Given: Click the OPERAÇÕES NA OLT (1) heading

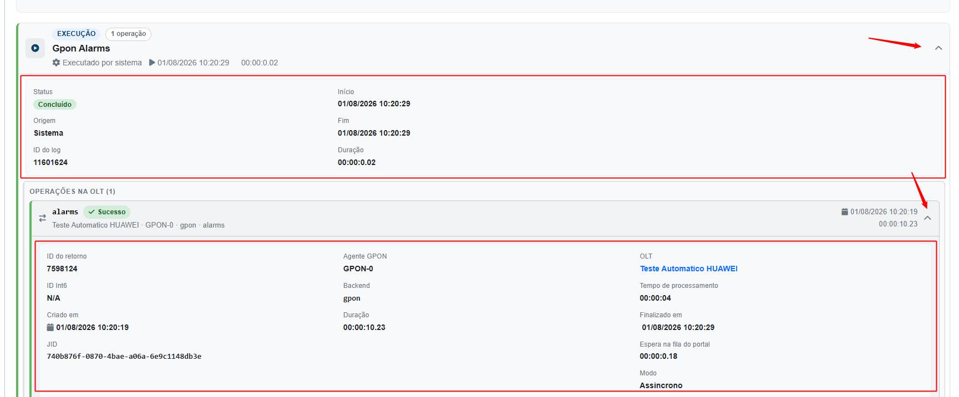Looking at the screenshot, I should (x=72, y=191).
